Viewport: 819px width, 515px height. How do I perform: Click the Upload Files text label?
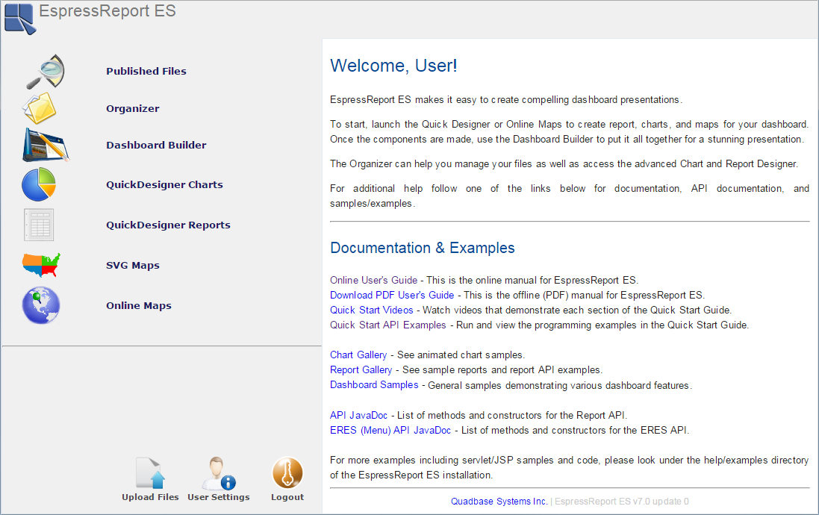(150, 497)
